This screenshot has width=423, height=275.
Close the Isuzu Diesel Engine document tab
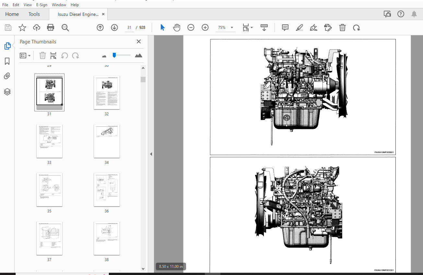coord(103,14)
